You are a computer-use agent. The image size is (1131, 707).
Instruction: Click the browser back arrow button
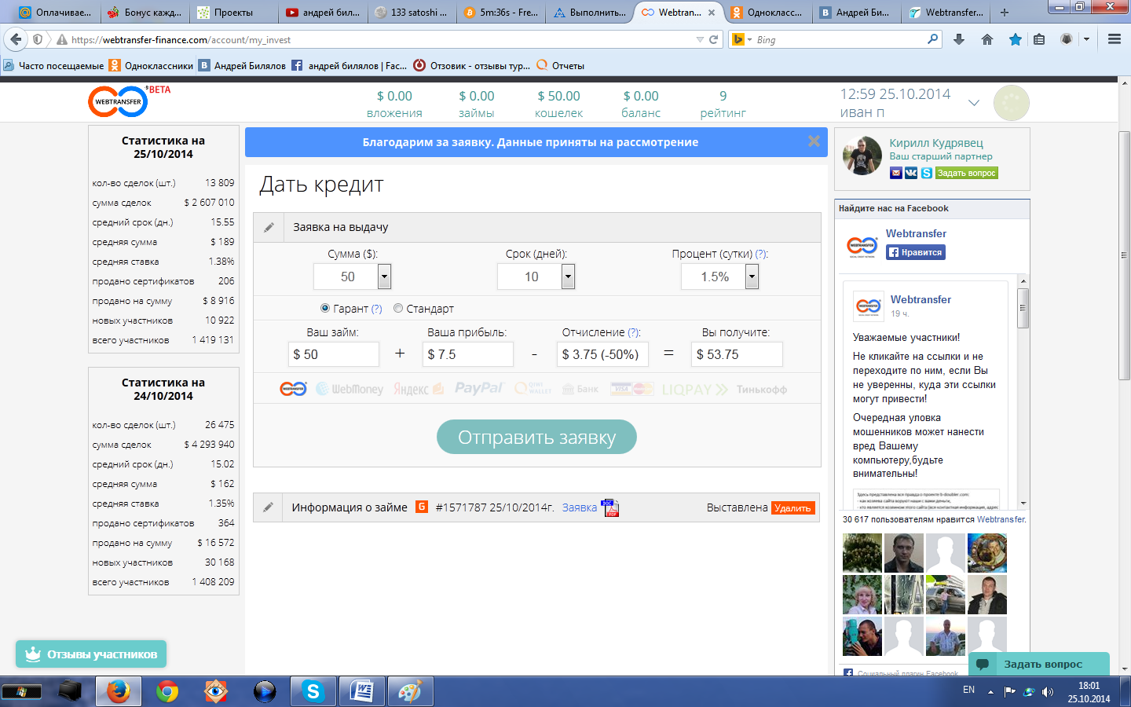[16, 39]
